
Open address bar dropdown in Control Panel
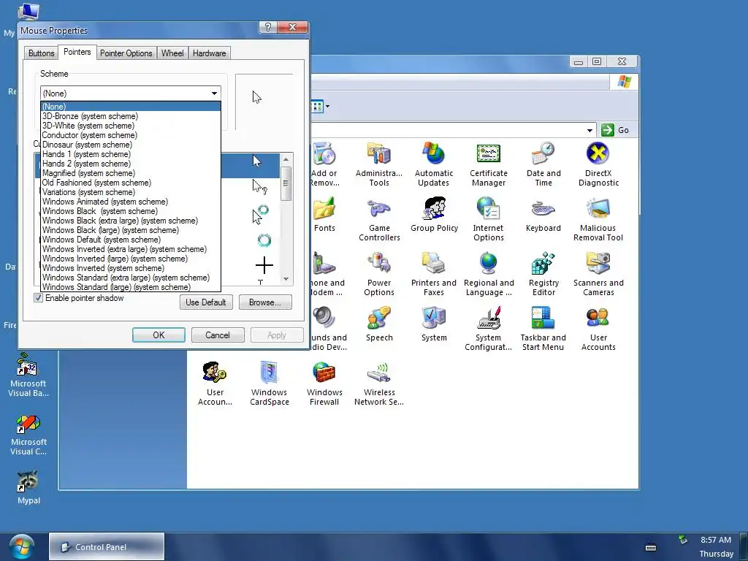(589, 130)
